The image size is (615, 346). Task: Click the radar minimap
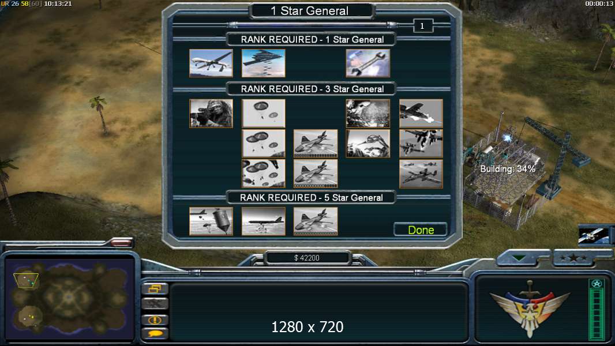tap(69, 298)
